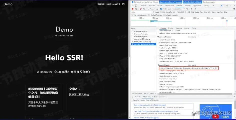Open the drawer three-dot menu beside Console
This screenshot has height=120, width=236.
[132, 97]
